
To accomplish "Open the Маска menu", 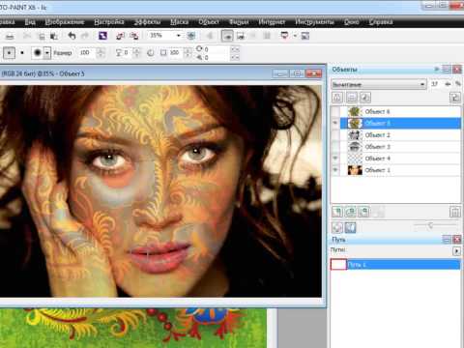I will click(x=180, y=22).
